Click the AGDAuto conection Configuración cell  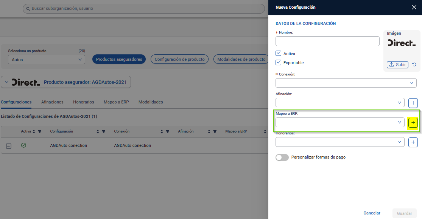point(69,145)
